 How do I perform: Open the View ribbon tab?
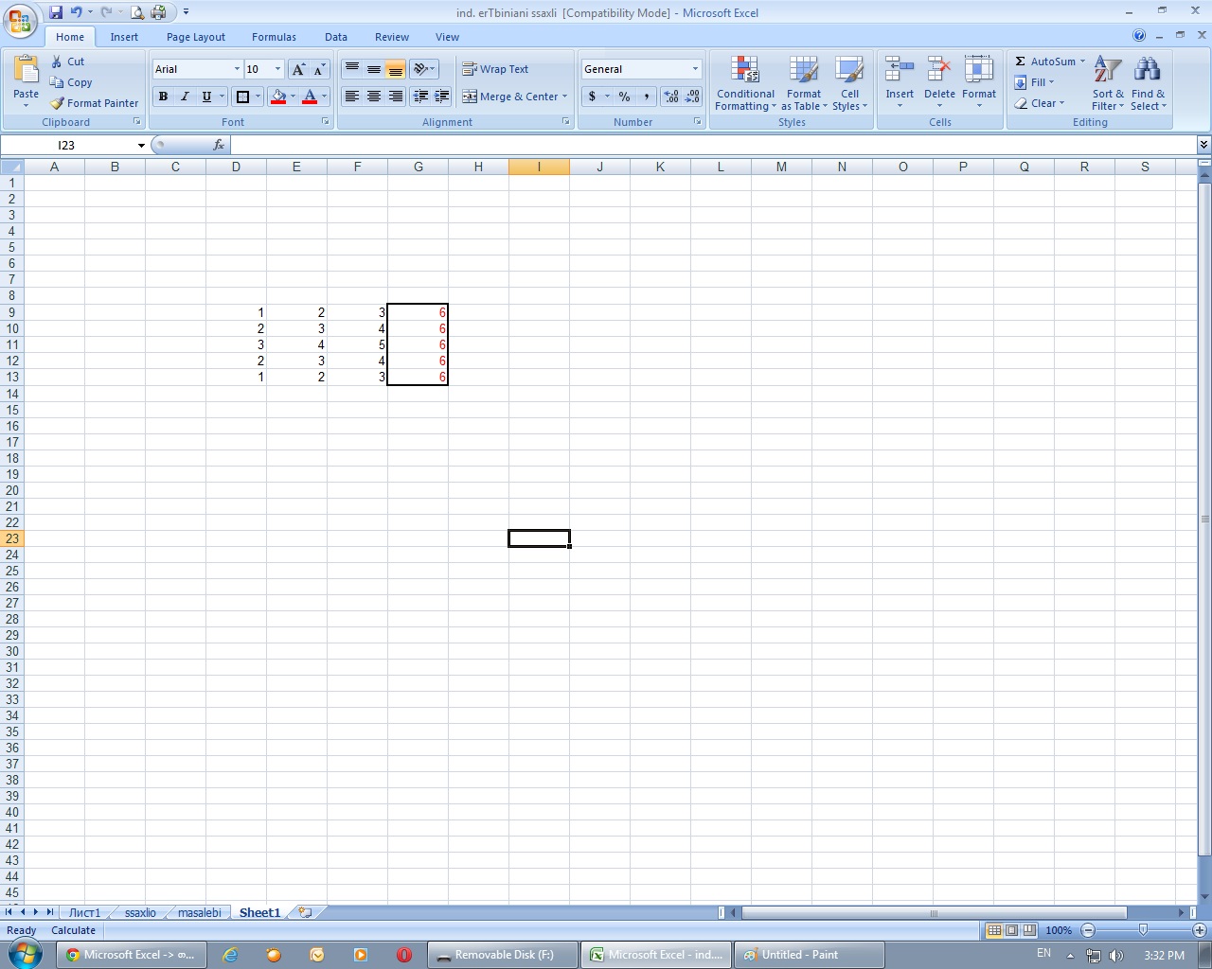coord(447,37)
